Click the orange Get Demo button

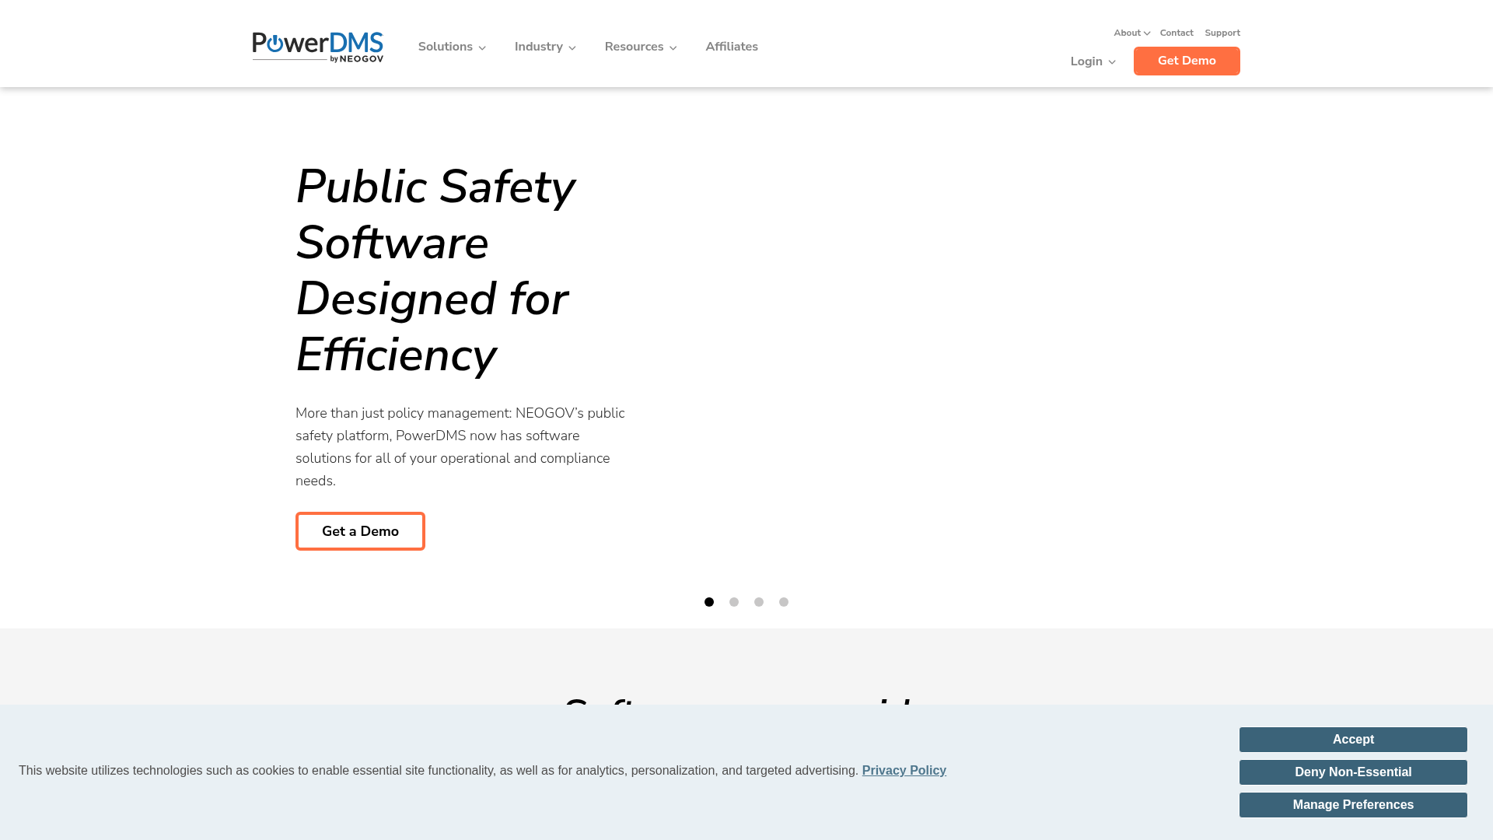point(1186,61)
